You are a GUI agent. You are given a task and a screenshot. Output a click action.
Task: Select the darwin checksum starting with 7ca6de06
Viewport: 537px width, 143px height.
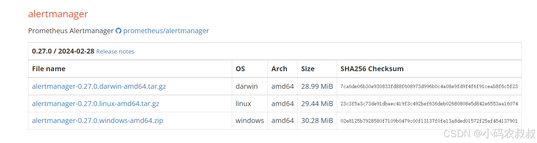point(429,86)
